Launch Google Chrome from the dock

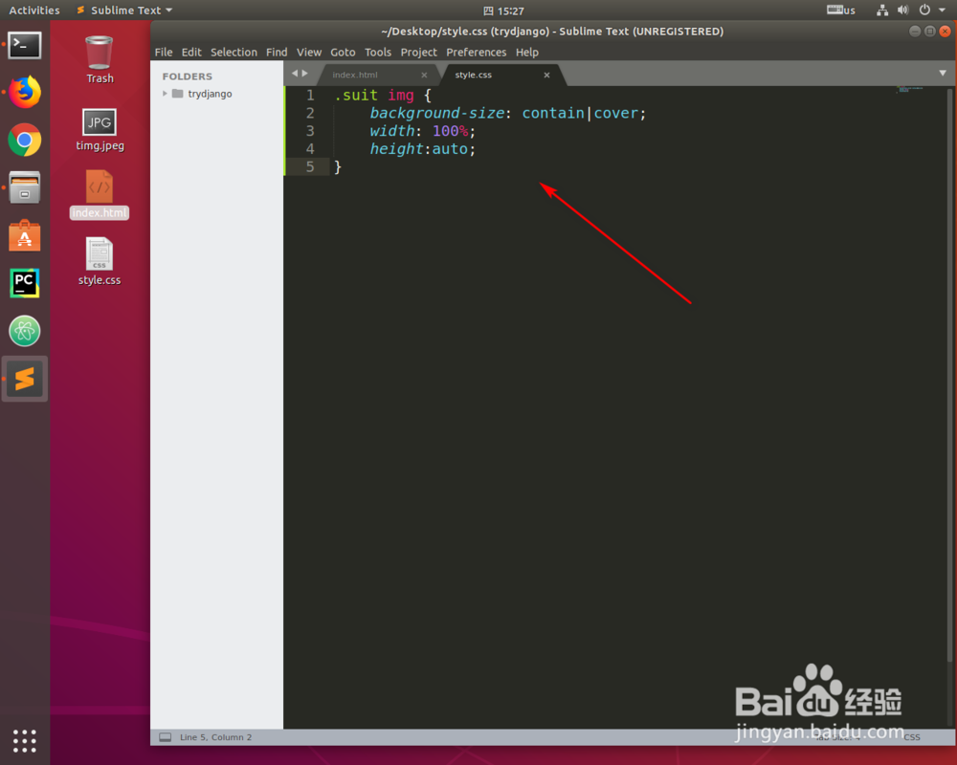tap(25, 141)
